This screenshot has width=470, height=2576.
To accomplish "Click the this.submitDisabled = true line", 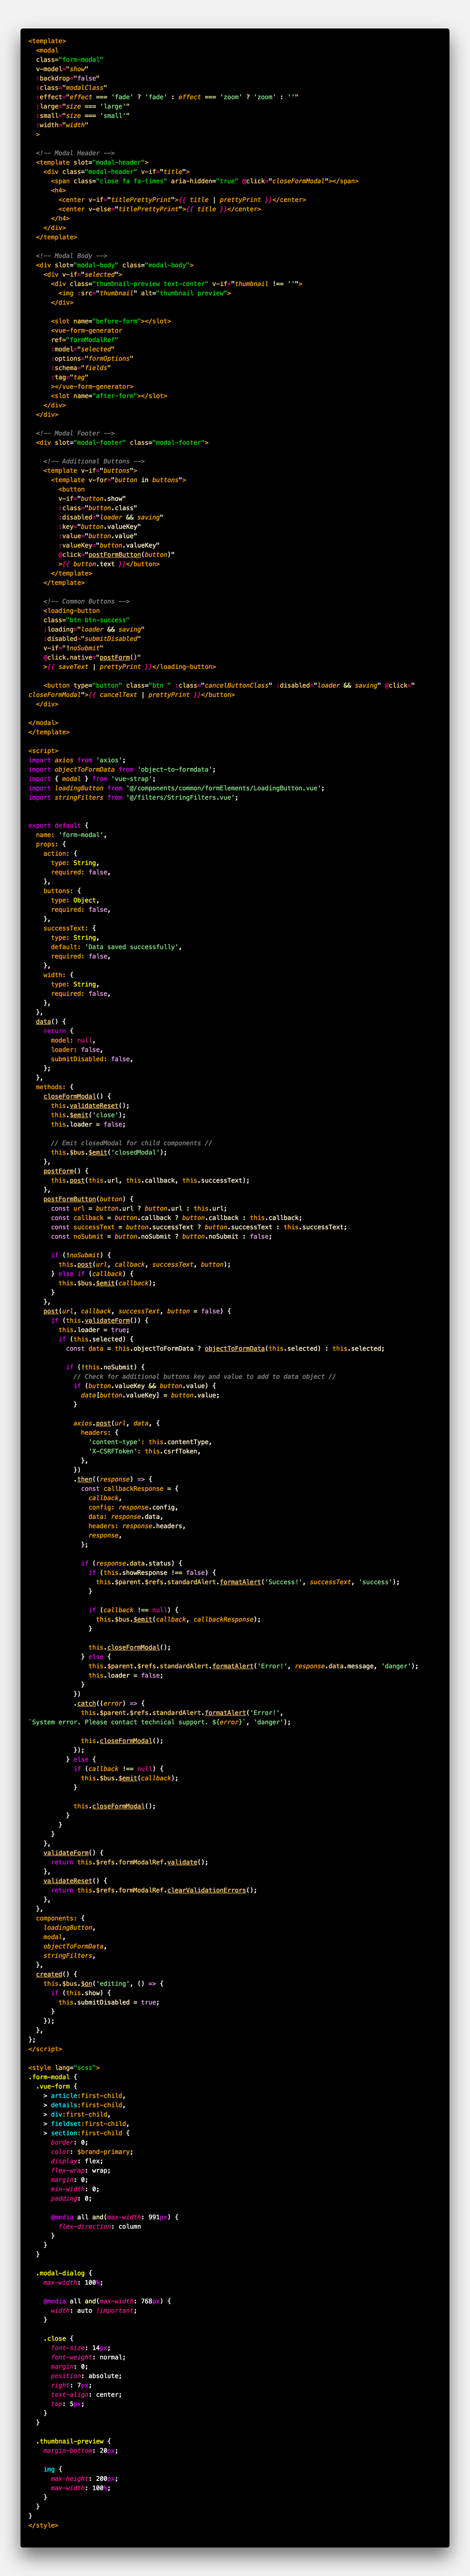I will click(x=109, y=2002).
